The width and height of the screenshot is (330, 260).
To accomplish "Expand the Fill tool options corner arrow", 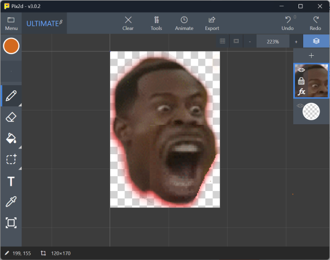I will [x=20, y=147].
